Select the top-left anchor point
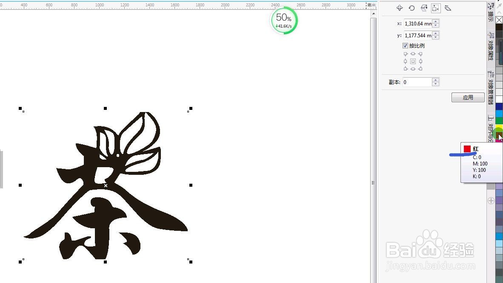This screenshot has width=503, height=283. tap(406, 54)
